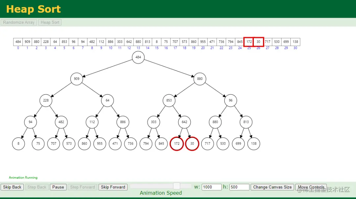Select leaf node 75 in the tree

click(x=38, y=144)
